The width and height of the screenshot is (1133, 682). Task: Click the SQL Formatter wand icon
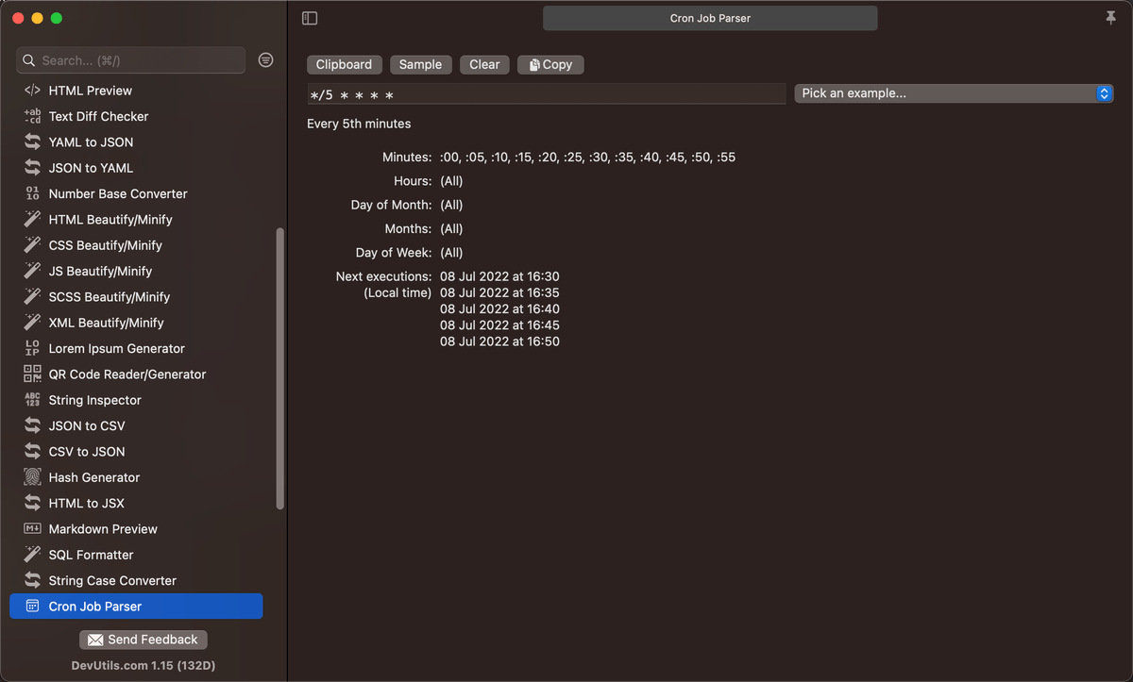pyautogui.click(x=32, y=555)
